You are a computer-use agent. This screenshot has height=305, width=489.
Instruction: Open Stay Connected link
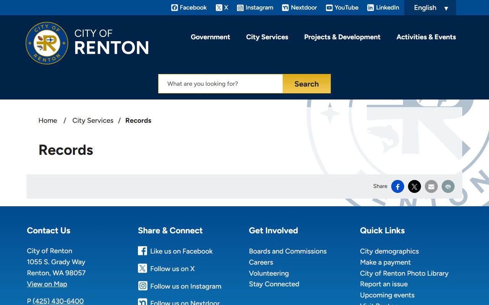pyautogui.click(x=274, y=284)
